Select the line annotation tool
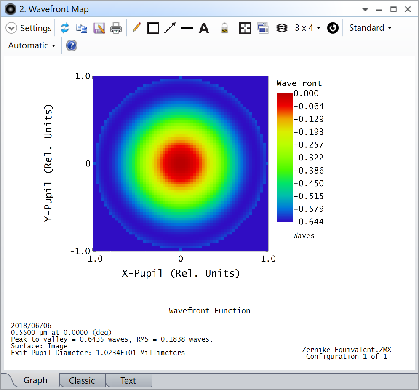This screenshot has height=390, width=419. tap(187, 27)
